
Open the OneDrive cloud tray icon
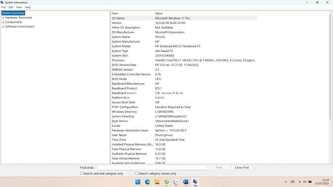[x=293, y=182]
